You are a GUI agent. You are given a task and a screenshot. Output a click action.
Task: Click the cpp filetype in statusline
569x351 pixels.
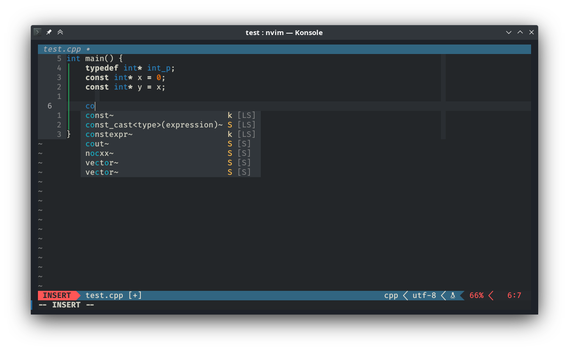pos(391,296)
